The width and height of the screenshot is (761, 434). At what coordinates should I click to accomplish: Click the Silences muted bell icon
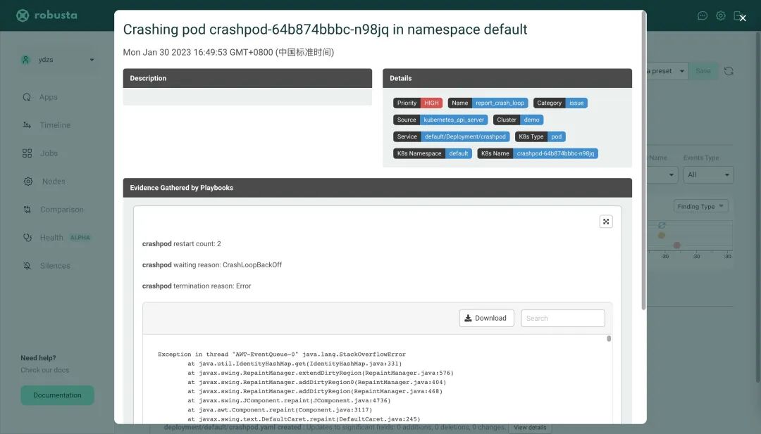27,265
